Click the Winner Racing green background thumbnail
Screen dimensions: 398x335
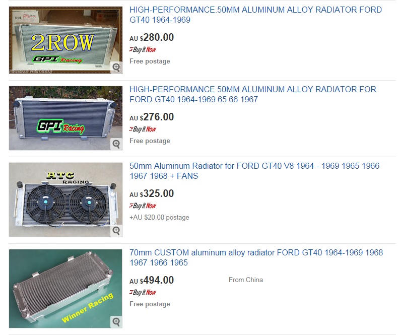click(x=65, y=289)
